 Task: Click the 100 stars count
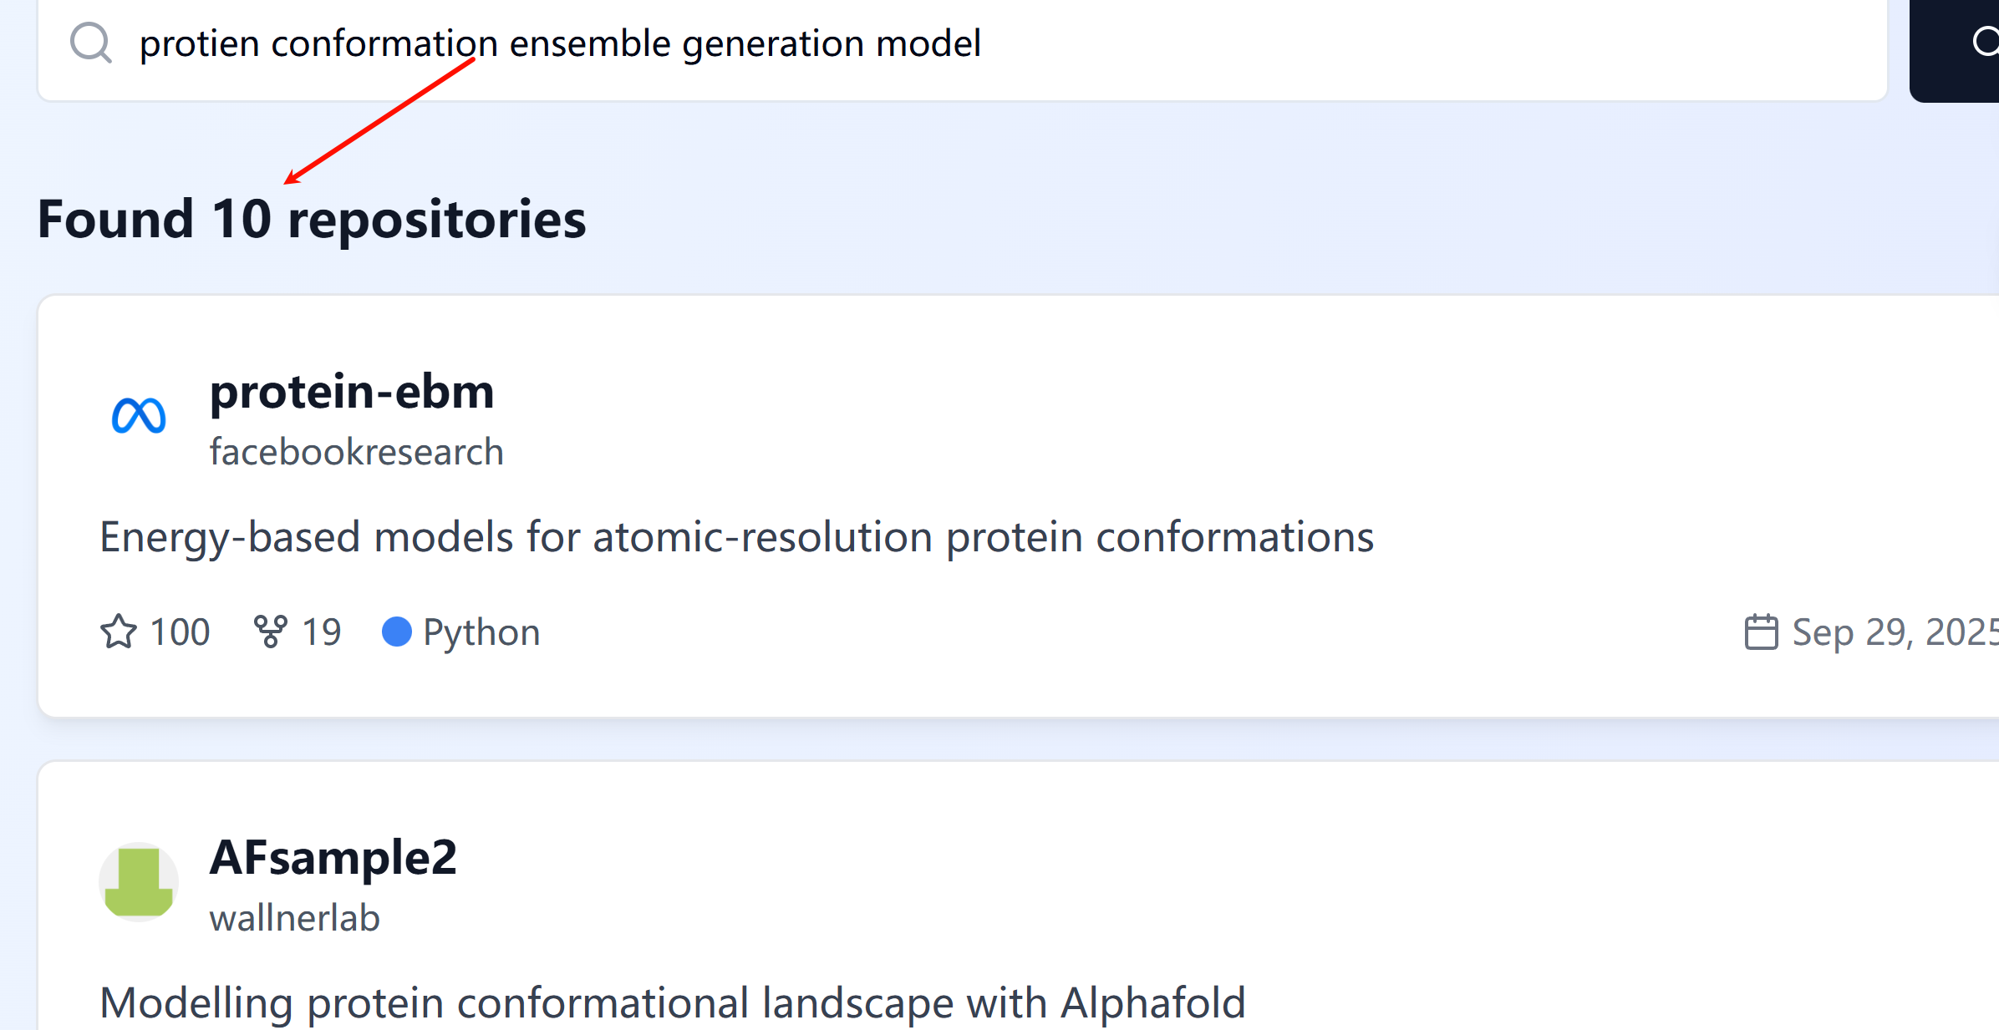tap(180, 632)
